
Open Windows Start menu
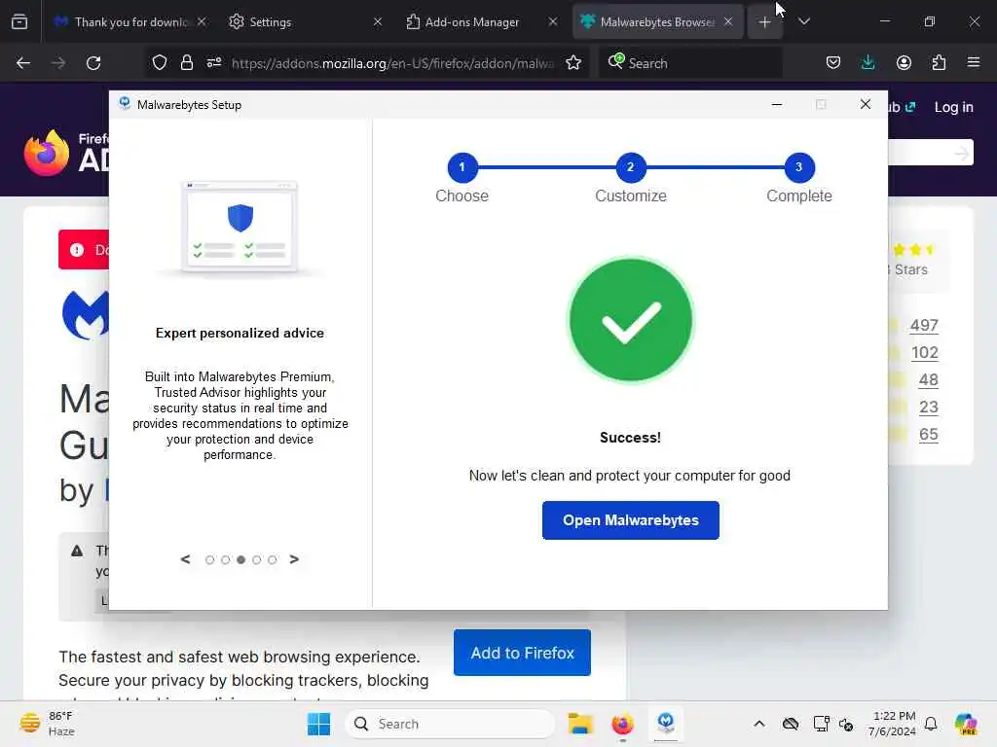coord(318,724)
